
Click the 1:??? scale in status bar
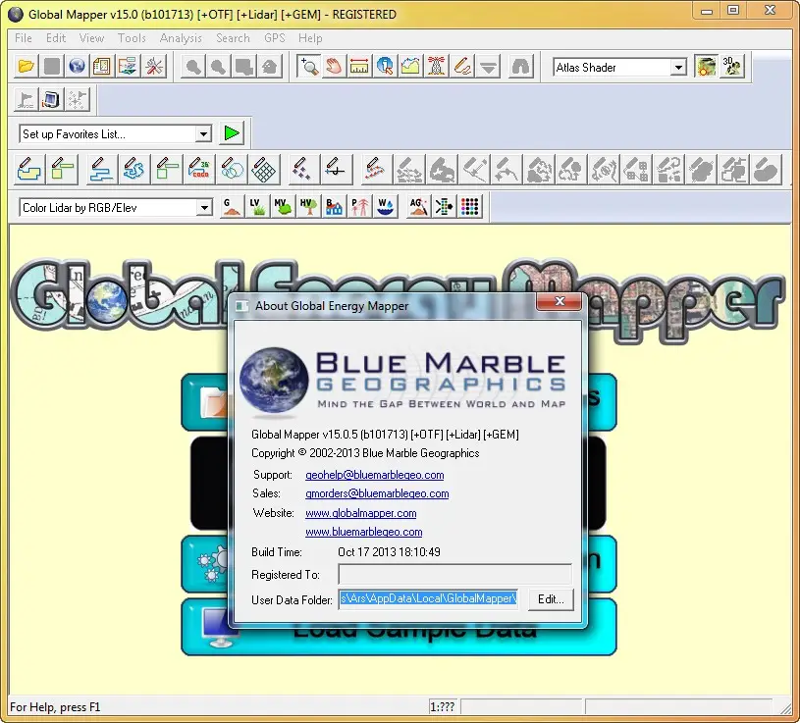(443, 706)
